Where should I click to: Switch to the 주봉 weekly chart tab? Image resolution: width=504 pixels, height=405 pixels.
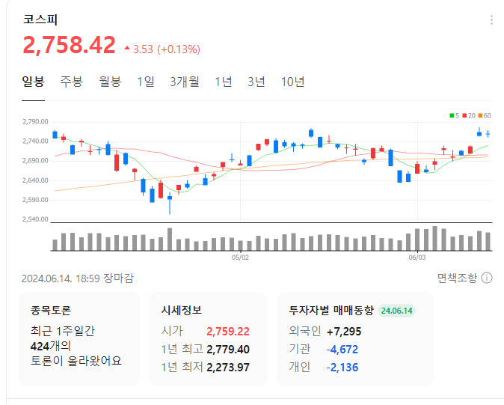(71, 82)
